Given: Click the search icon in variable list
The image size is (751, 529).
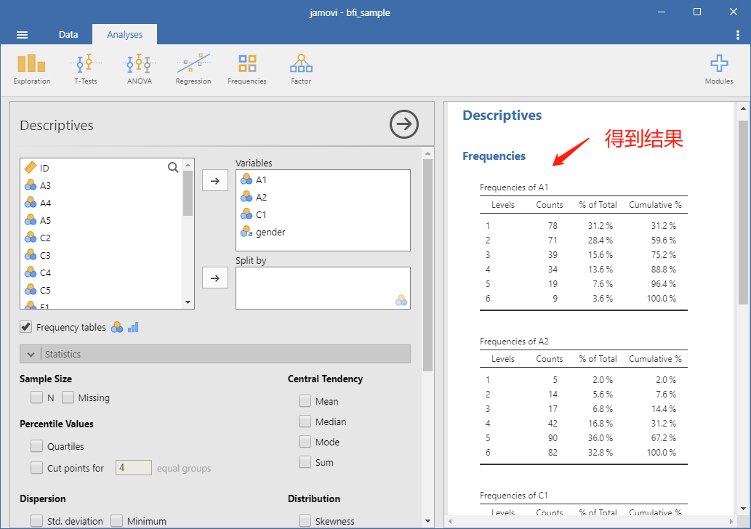Looking at the screenshot, I should [x=173, y=167].
